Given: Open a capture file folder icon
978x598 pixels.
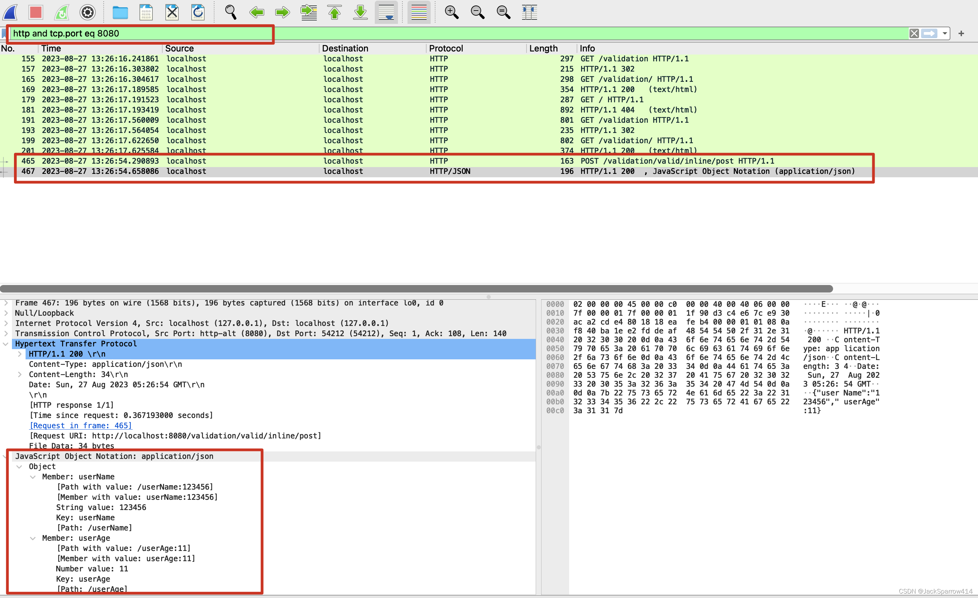Looking at the screenshot, I should 120,12.
